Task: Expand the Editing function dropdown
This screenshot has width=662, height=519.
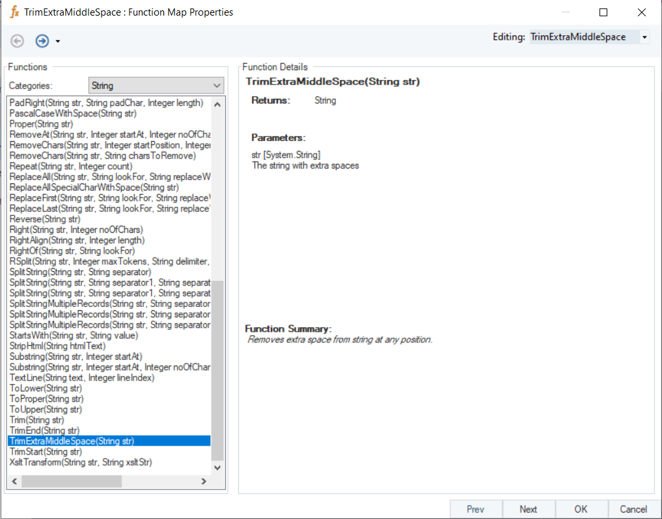Action: click(x=644, y=37)
